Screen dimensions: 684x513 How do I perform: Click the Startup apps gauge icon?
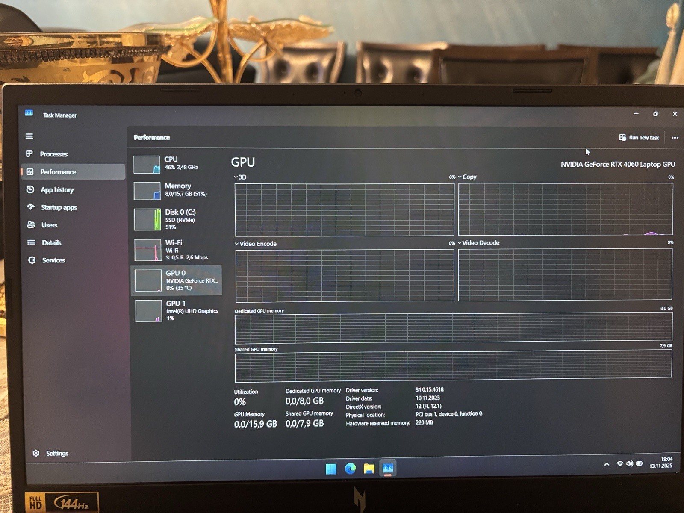click(x=31, y=207)
